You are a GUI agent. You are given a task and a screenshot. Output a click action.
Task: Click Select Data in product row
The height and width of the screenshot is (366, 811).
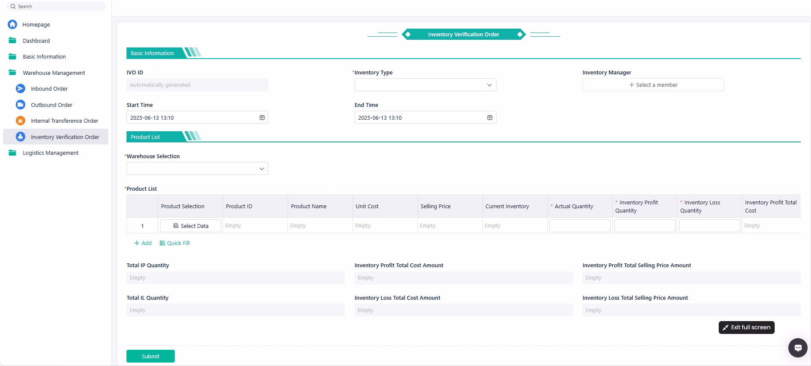click(191, 226)
